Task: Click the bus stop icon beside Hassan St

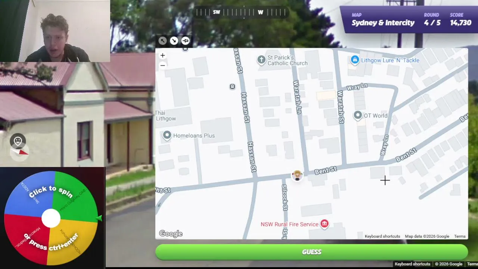Action: point(232,87)
